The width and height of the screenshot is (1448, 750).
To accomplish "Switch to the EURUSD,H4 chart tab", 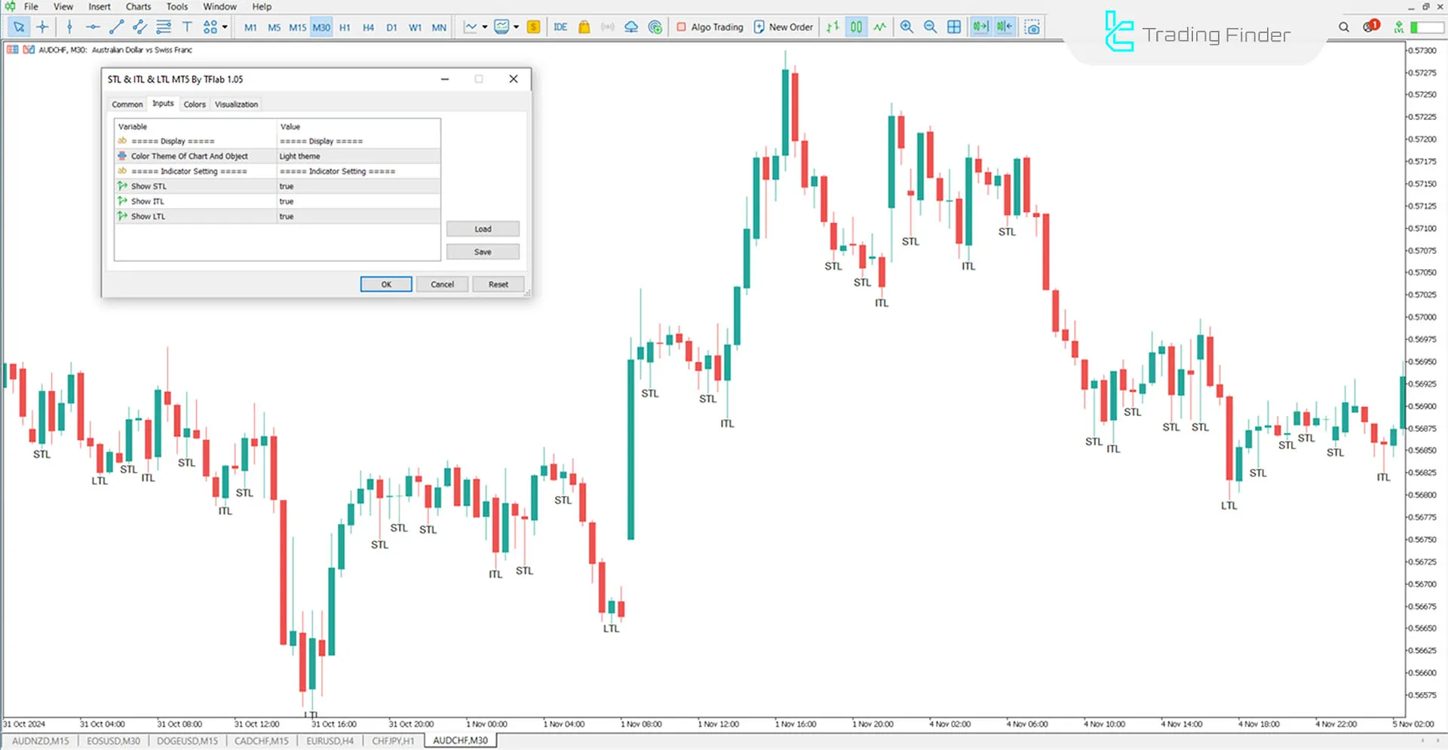I will click(330, 741).
